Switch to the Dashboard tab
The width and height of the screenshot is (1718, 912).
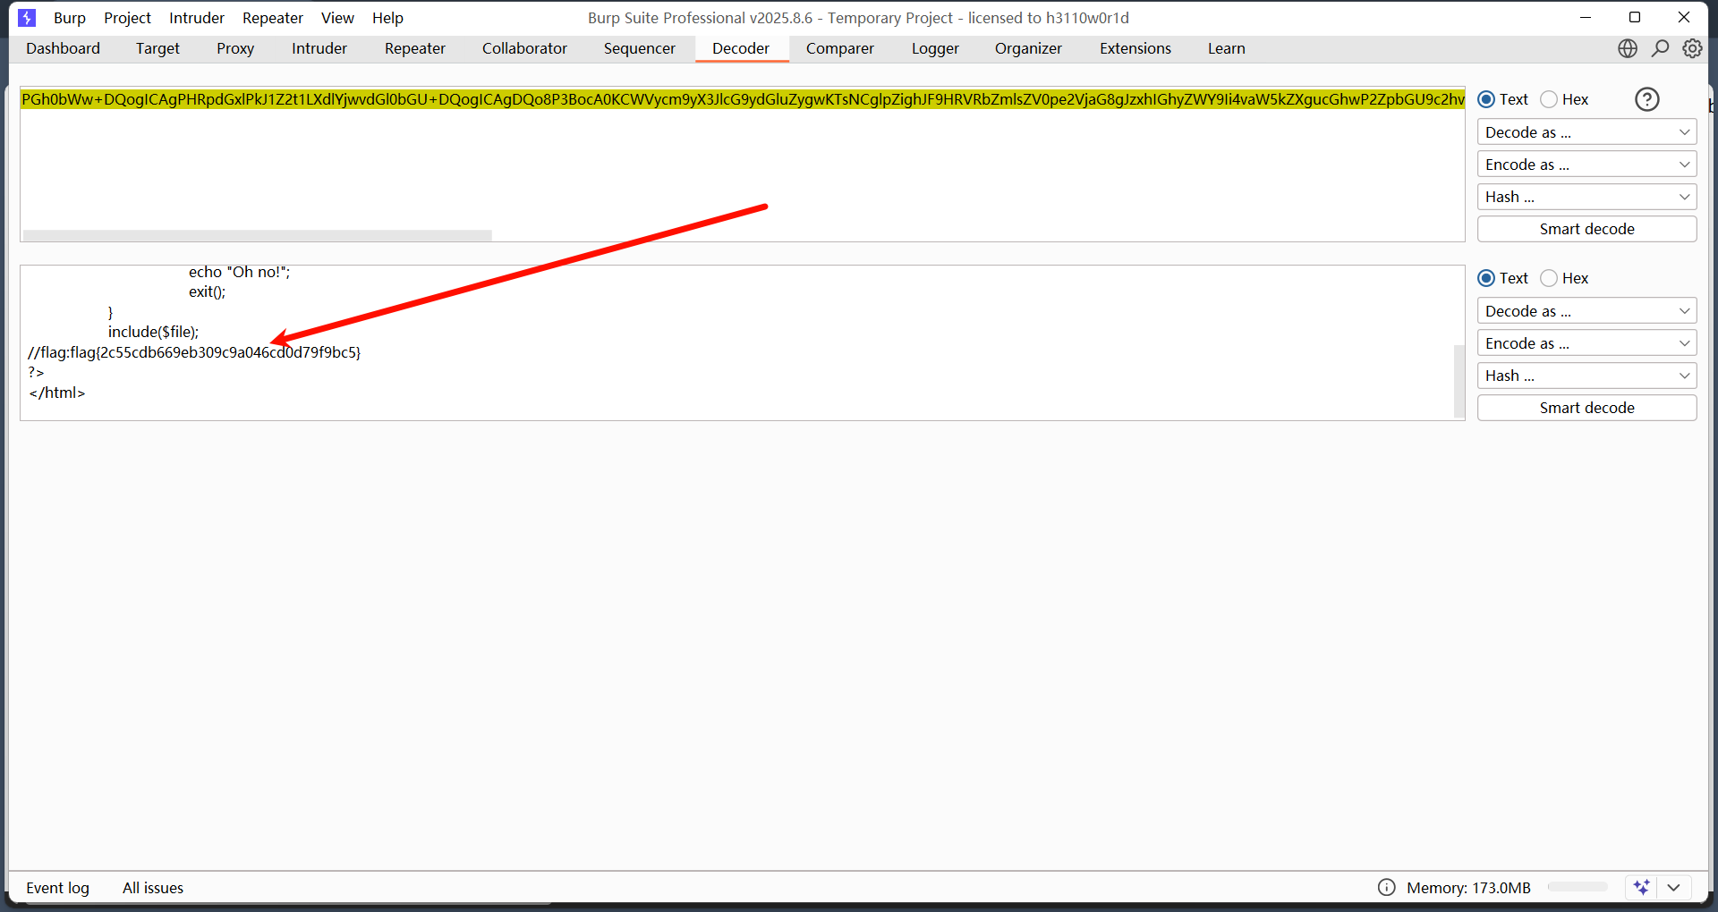tap(63, 48)
